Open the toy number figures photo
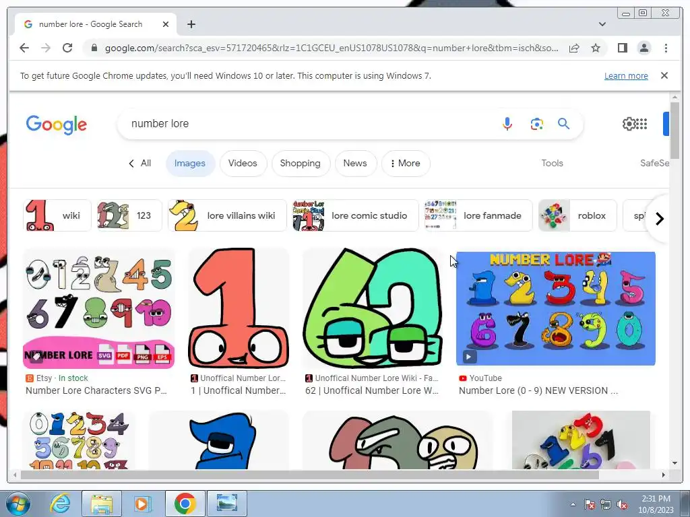 [x=581, y=440]
